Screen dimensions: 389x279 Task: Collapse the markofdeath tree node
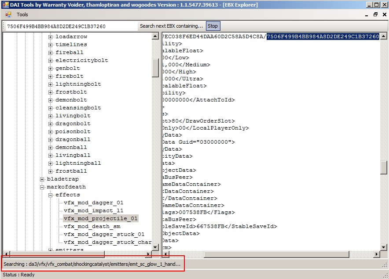(42, 187)
